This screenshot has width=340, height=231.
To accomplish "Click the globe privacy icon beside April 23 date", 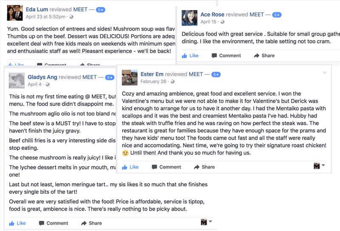I will click(71, 17).
